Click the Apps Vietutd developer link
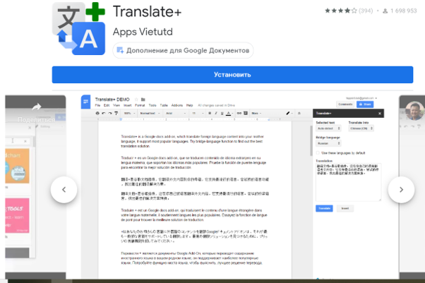 143,32
